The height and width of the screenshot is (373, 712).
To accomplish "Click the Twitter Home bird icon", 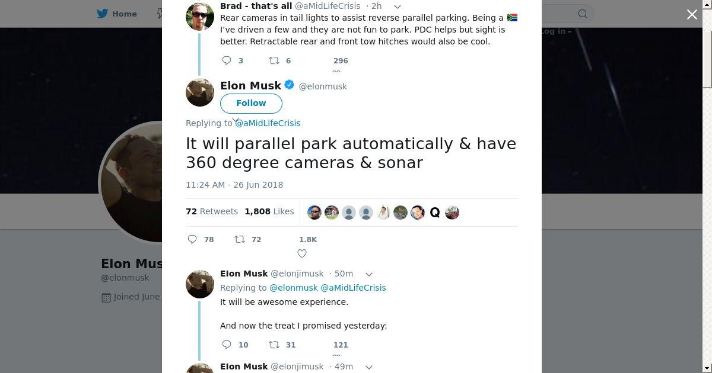I will 103,13.
